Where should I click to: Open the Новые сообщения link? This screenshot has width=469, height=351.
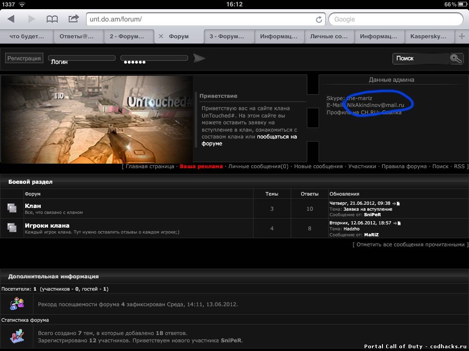(x=318, y=166)
